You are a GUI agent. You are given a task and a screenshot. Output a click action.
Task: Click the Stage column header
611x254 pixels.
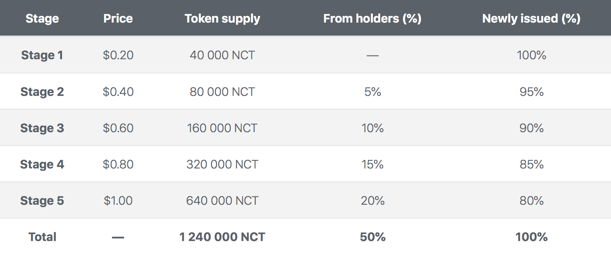click(42, 19)
